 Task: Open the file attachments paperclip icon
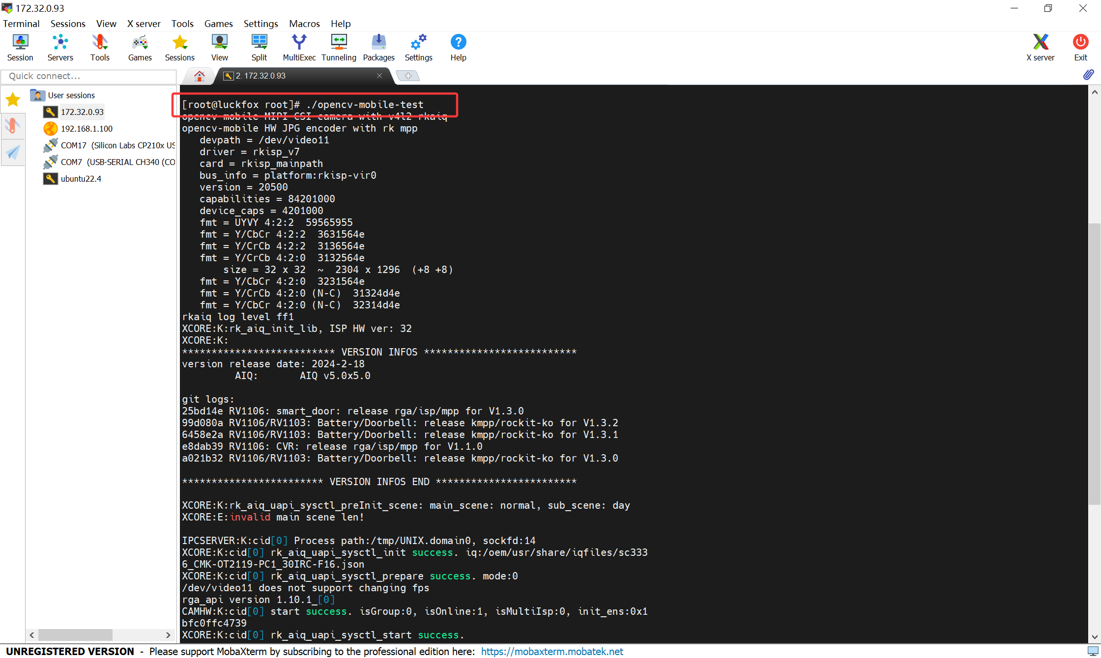1089,75
